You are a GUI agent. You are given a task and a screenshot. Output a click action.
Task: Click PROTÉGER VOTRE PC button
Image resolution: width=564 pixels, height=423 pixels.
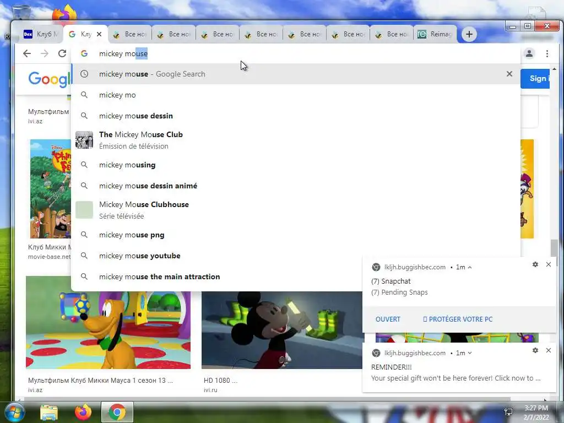tap(458, 319)
